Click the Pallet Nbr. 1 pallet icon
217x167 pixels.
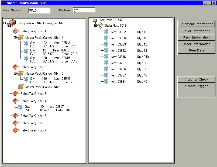point(16,31)
